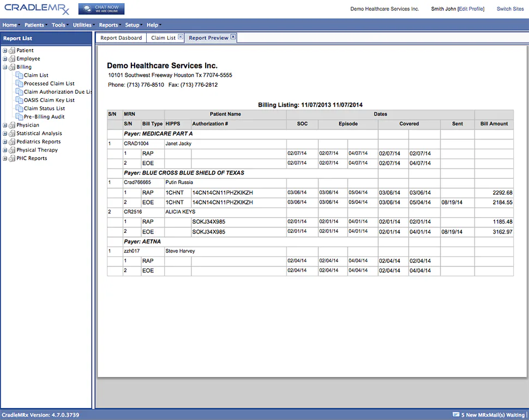Click the MRxMail envelope icon
This screenshot has height=420, width=529.
[456, 415]
